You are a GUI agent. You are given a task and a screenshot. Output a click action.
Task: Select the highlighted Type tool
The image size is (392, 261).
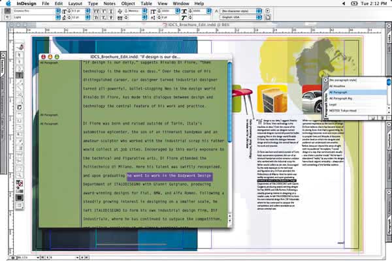click(20, 75)
